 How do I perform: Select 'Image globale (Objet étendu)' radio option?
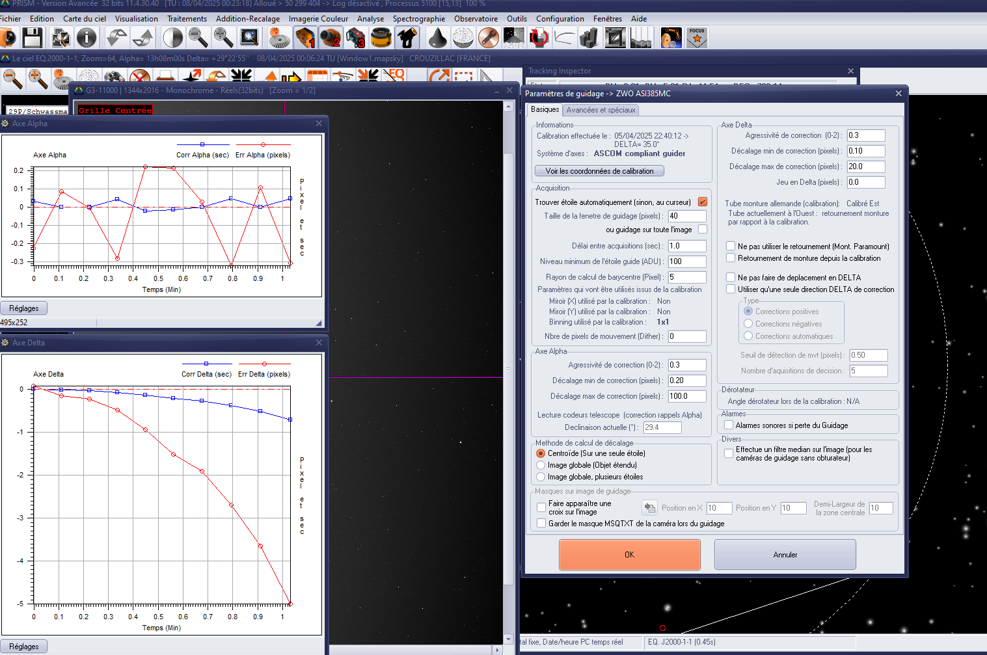coord(541,465)
